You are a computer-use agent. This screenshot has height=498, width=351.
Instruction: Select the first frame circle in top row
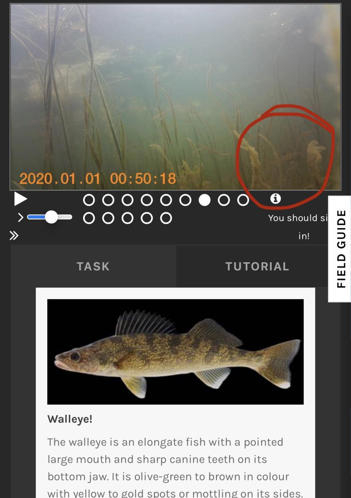pyautogui.click(x=89, y=200)
